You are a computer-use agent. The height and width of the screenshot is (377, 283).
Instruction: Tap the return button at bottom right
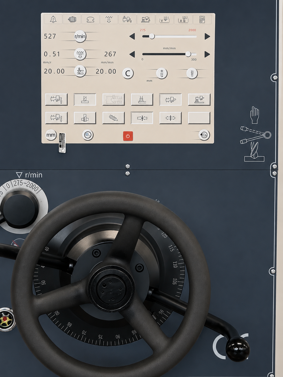[x=204, y=135]
